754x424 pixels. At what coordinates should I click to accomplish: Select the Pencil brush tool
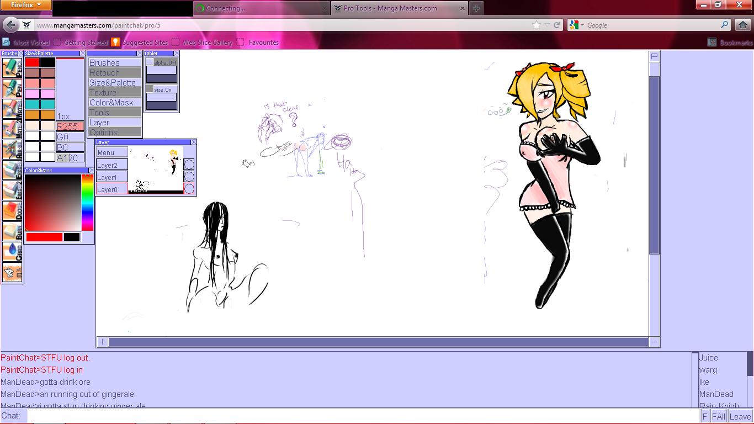point(12,67)
